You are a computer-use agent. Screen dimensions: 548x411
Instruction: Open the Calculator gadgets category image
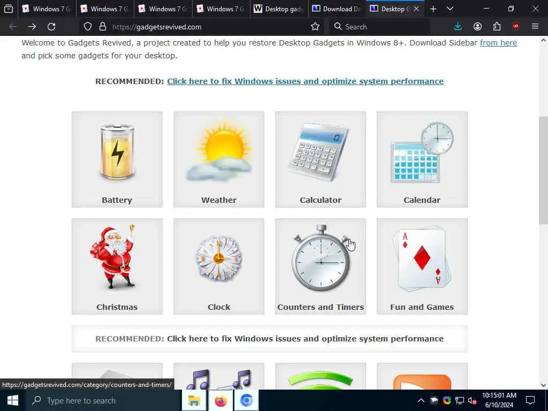point(318,152)
